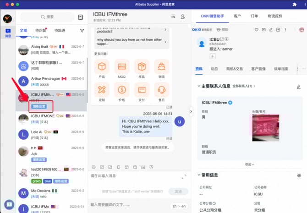Open ICBU IFMONE conversation

point(51,119)
